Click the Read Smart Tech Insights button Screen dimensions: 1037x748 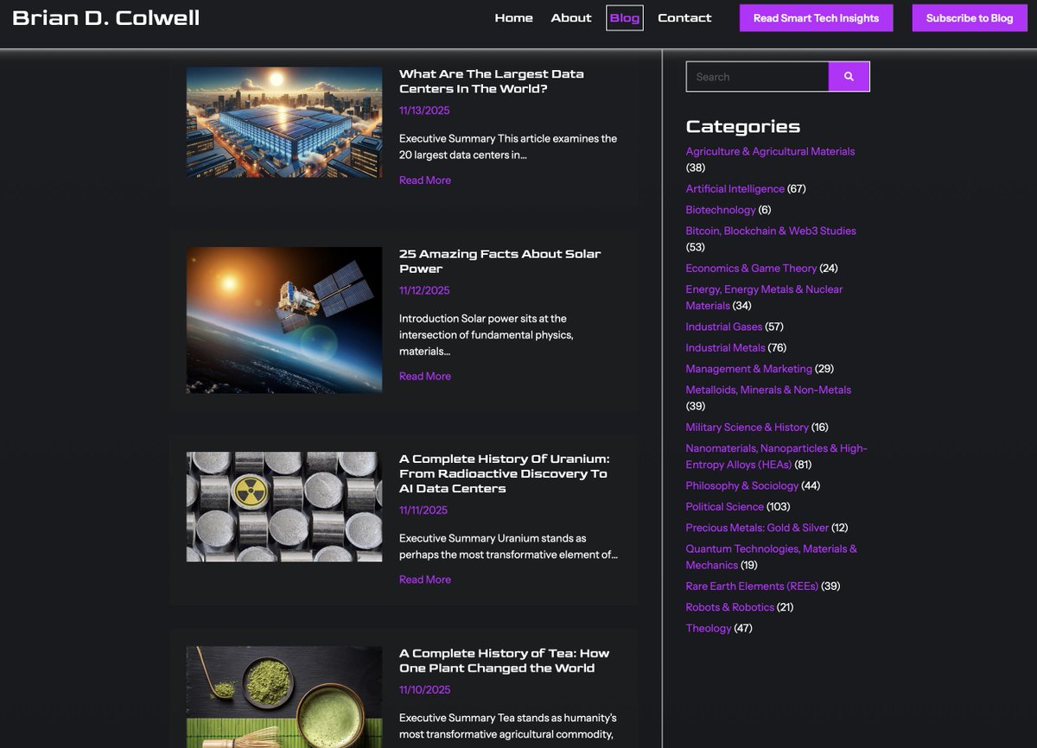pos(816,18)
